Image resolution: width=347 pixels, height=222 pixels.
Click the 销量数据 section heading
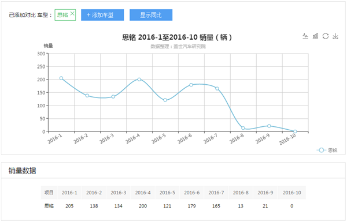(23, 171)
